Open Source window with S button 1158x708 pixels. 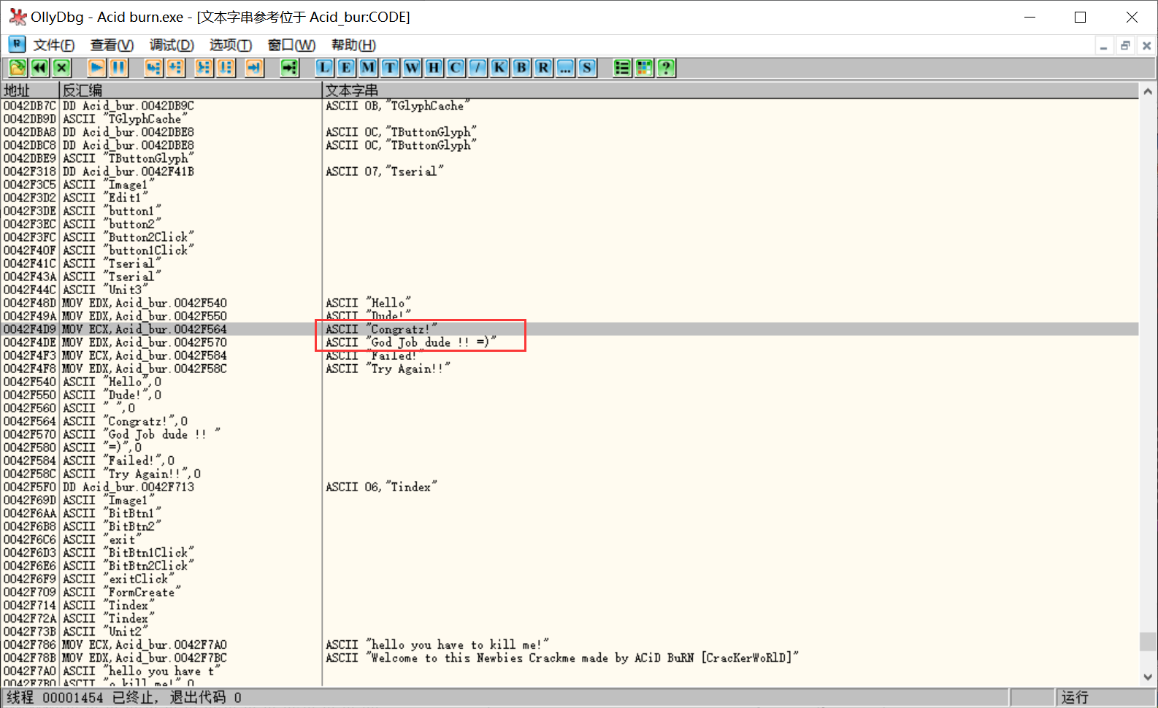tap(587, 68)
